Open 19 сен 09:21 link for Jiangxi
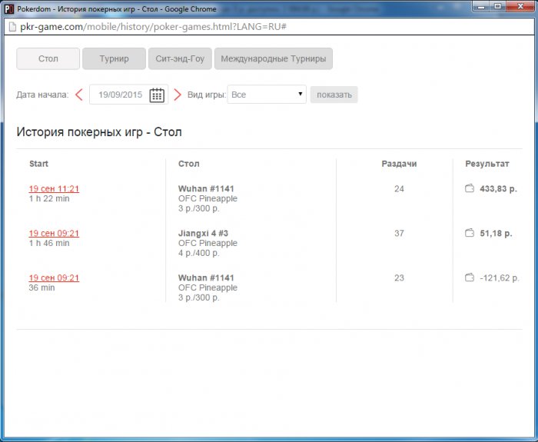 tap(54, 234)
